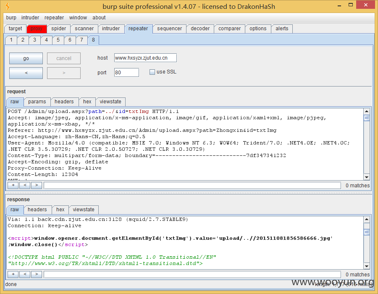
Task: Go back to previous request in history
Action: click(x=26, y=73)
